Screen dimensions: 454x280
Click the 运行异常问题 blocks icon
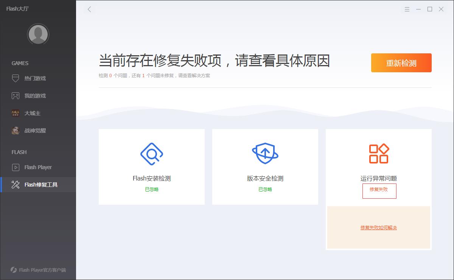coord(379,154)
